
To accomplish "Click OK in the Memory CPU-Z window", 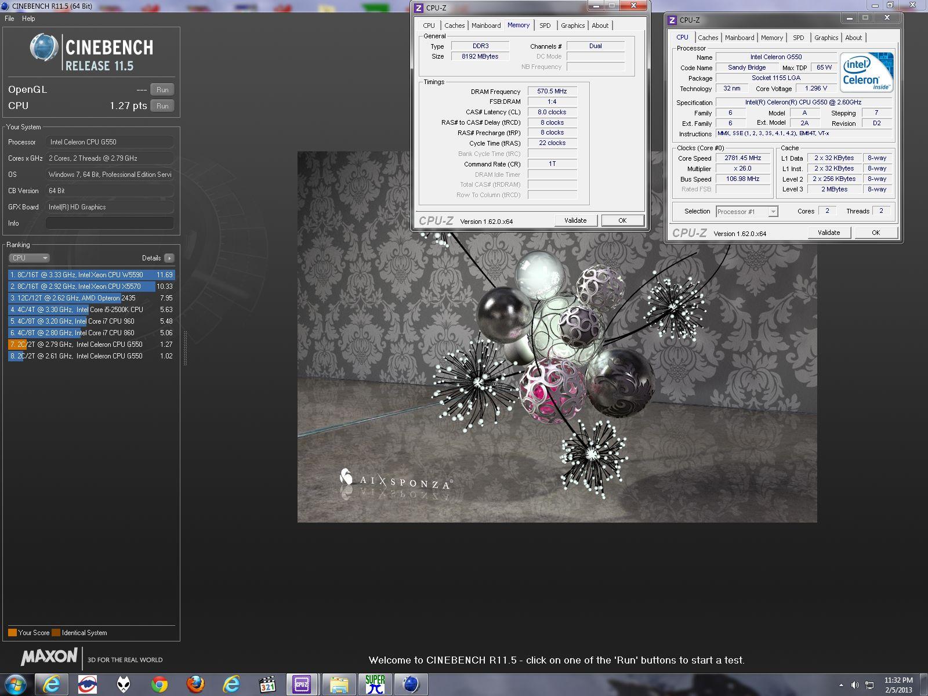I will click(x=622, y=220).
